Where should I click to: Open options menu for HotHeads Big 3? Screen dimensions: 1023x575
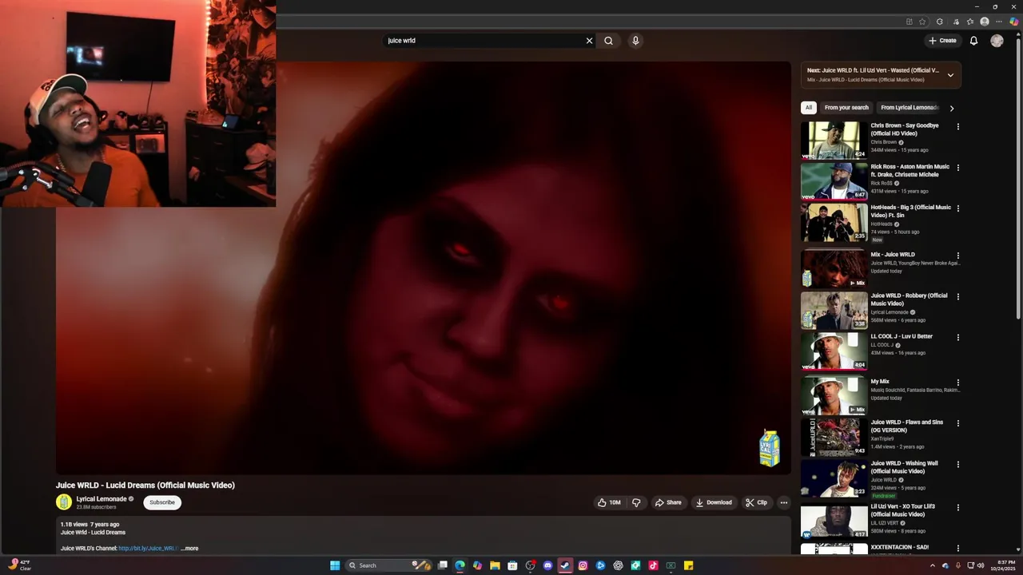(x=957, y=208)
